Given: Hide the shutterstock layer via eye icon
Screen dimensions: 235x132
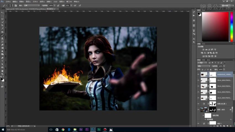Looking at the screenshot, I should click(x=198, y=74).
